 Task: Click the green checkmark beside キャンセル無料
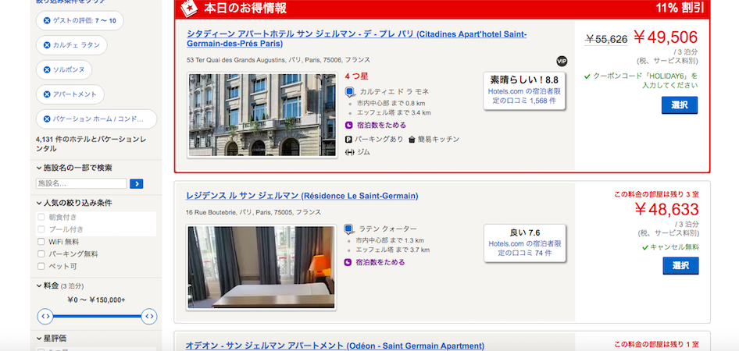click(645, 247)
